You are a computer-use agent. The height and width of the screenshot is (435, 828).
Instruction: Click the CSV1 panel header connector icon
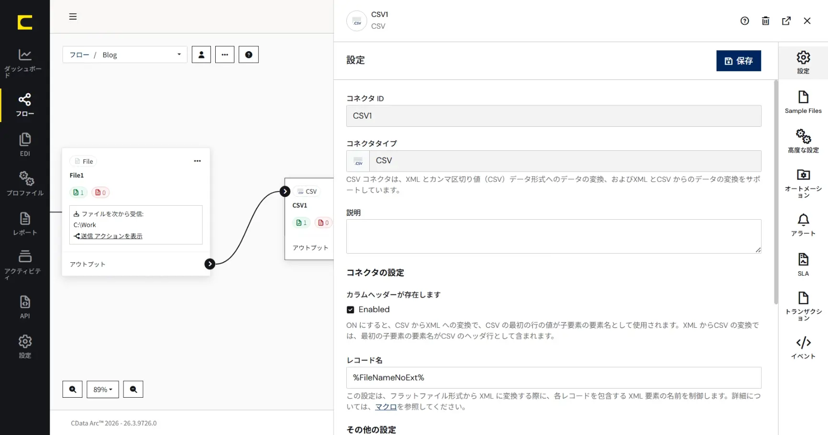(357, 21)
